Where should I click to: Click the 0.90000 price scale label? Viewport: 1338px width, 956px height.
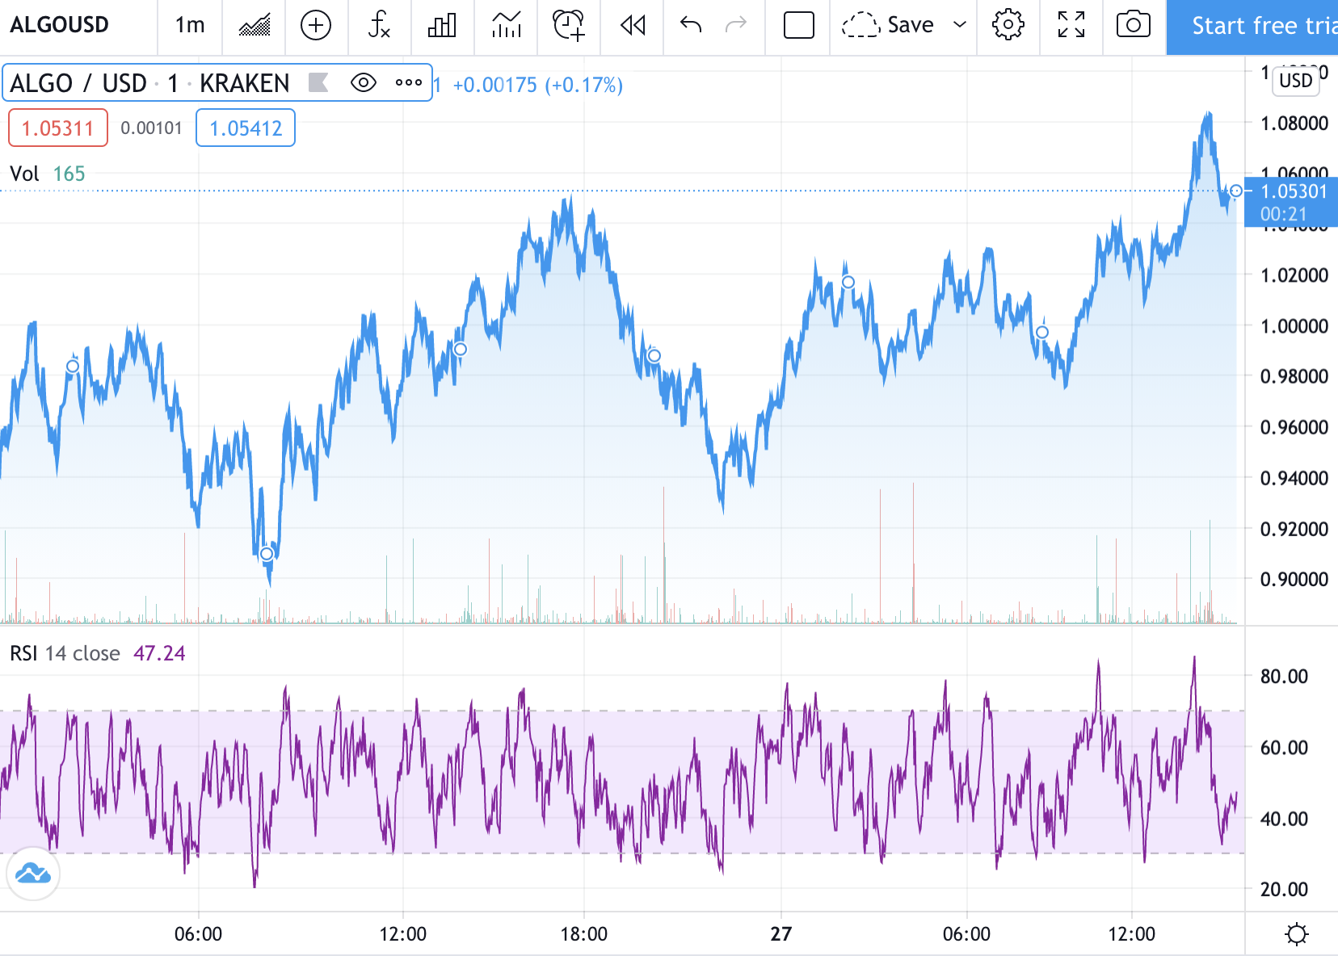click(x=1294, y=579)
